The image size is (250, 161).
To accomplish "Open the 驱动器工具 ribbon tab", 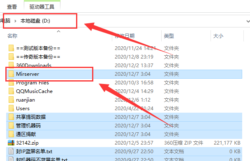I will pyautogui.click(x=42, y=7).
